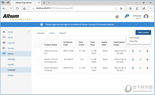Image resolution: width=155 pixels, height=95 pixels.
Task: Choose From cloud in Add License menu
Action: coord(134,38)
